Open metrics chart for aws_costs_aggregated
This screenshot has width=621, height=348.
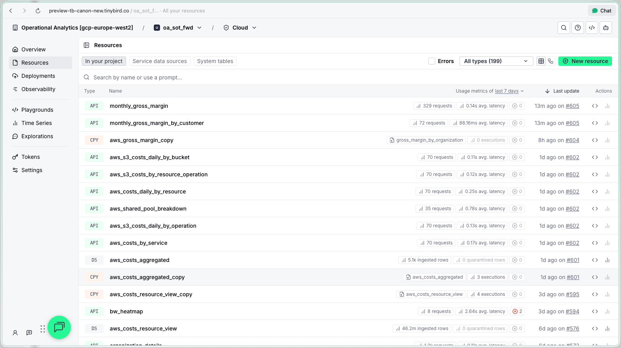pos(607,260)
